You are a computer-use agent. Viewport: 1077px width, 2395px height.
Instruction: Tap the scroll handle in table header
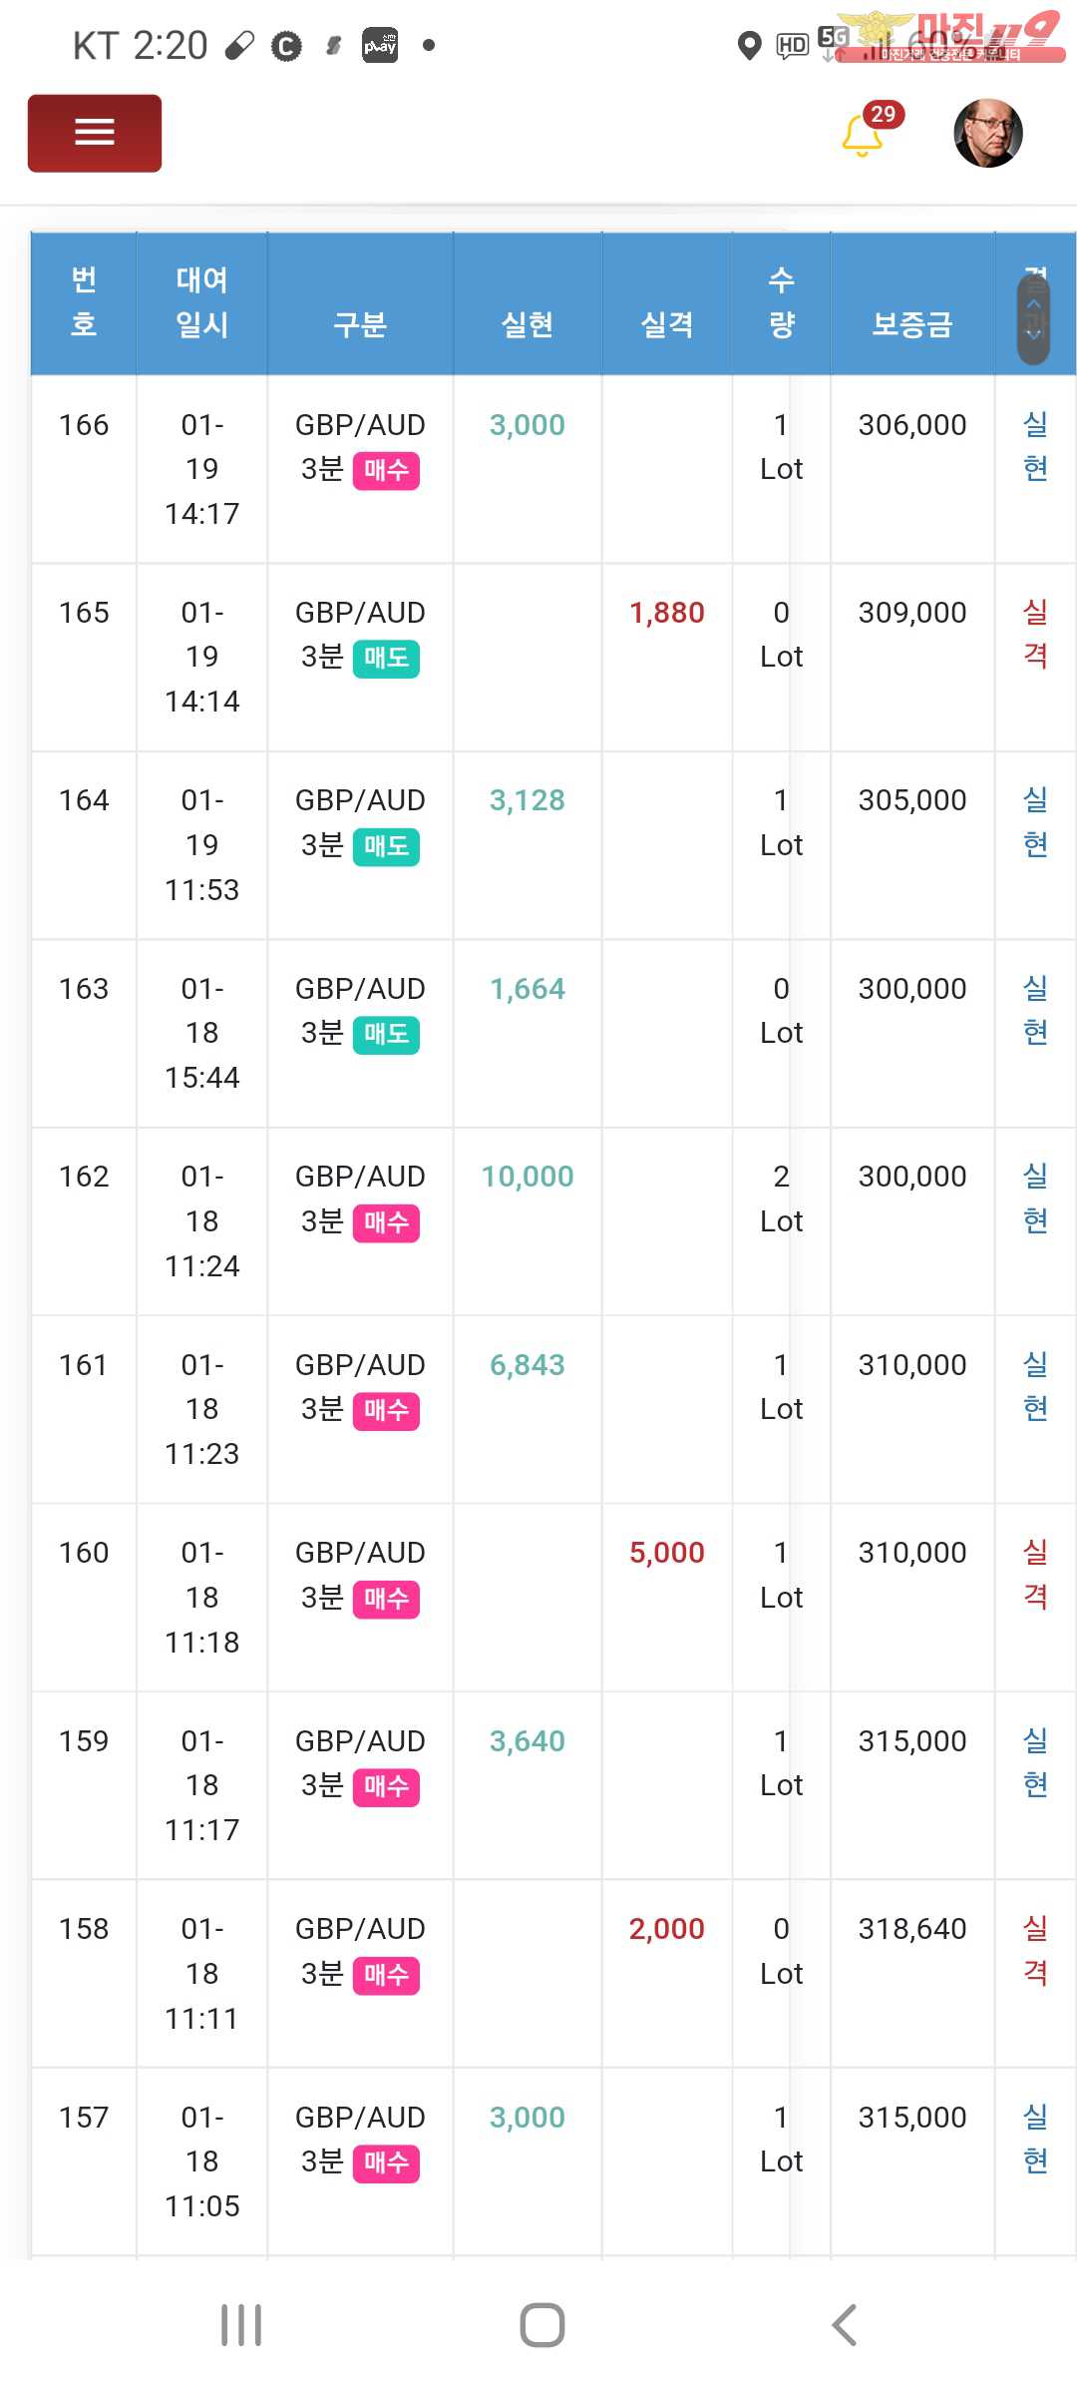(x=1033, y=317)
